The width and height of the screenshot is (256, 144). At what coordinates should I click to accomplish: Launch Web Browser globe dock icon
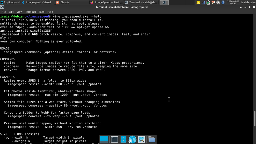(x=132, y=139)
